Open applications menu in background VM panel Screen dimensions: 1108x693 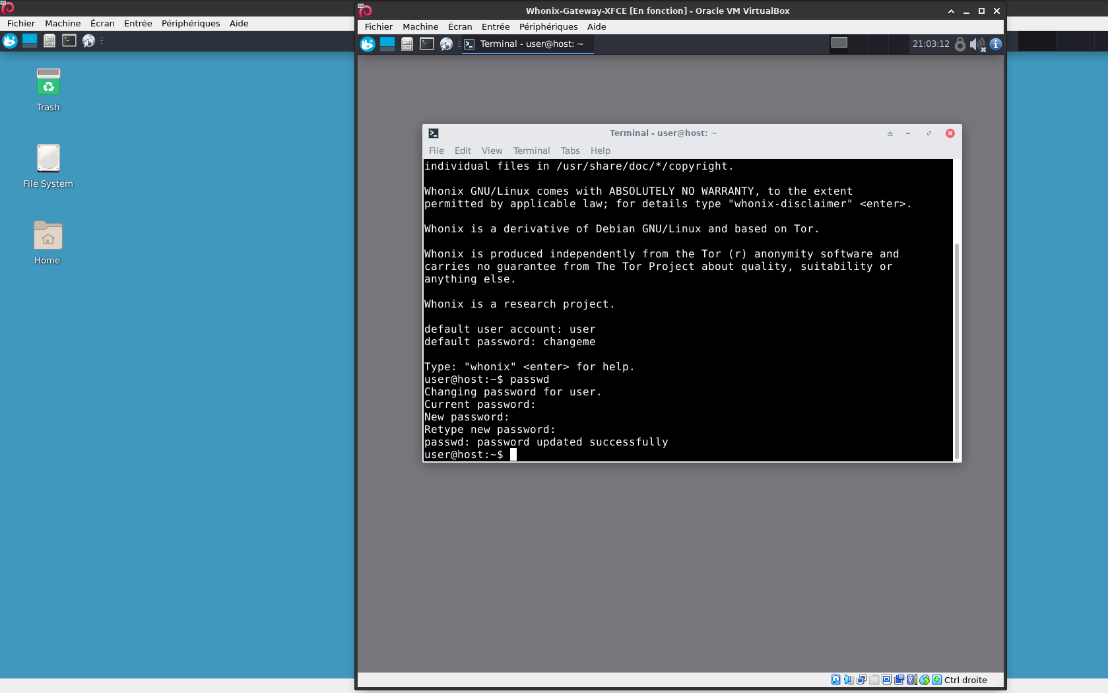pyautogui.click(x=10, y=41)
